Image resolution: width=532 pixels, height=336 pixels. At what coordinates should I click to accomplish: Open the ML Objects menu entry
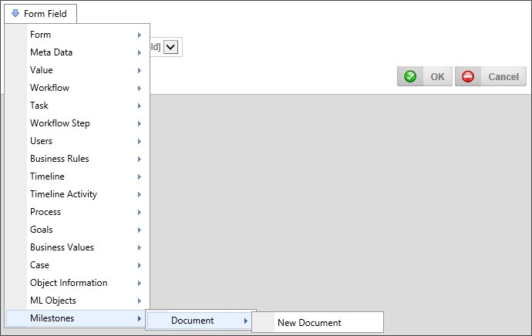(53, 301)
